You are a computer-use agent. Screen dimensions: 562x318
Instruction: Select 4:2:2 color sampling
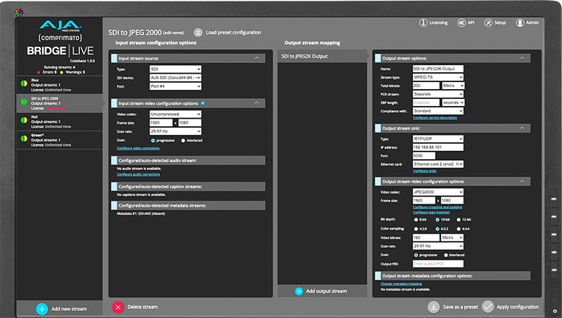point(438,229)
